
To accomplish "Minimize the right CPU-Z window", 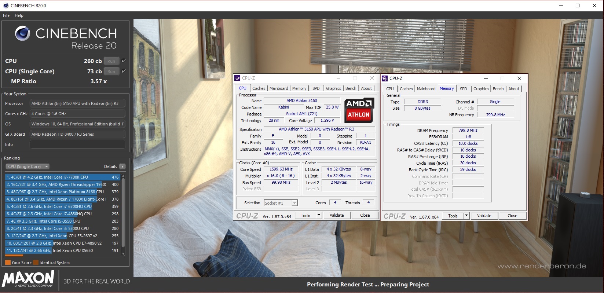I will 486,78.
